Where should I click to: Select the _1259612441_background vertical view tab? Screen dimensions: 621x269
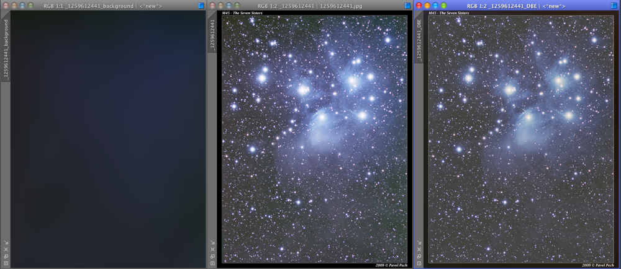coord(6,50)
